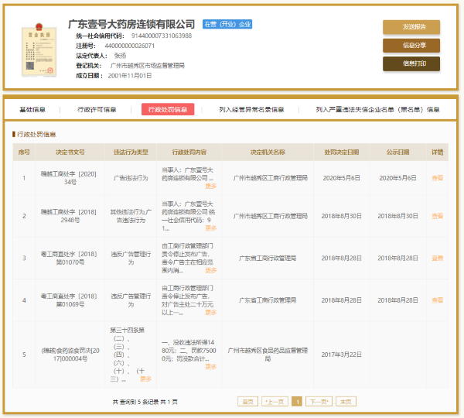Click the 决定机关名称 column header
Image resolution: width=464 pixels, height=418 pixels.
click(268, 152)
